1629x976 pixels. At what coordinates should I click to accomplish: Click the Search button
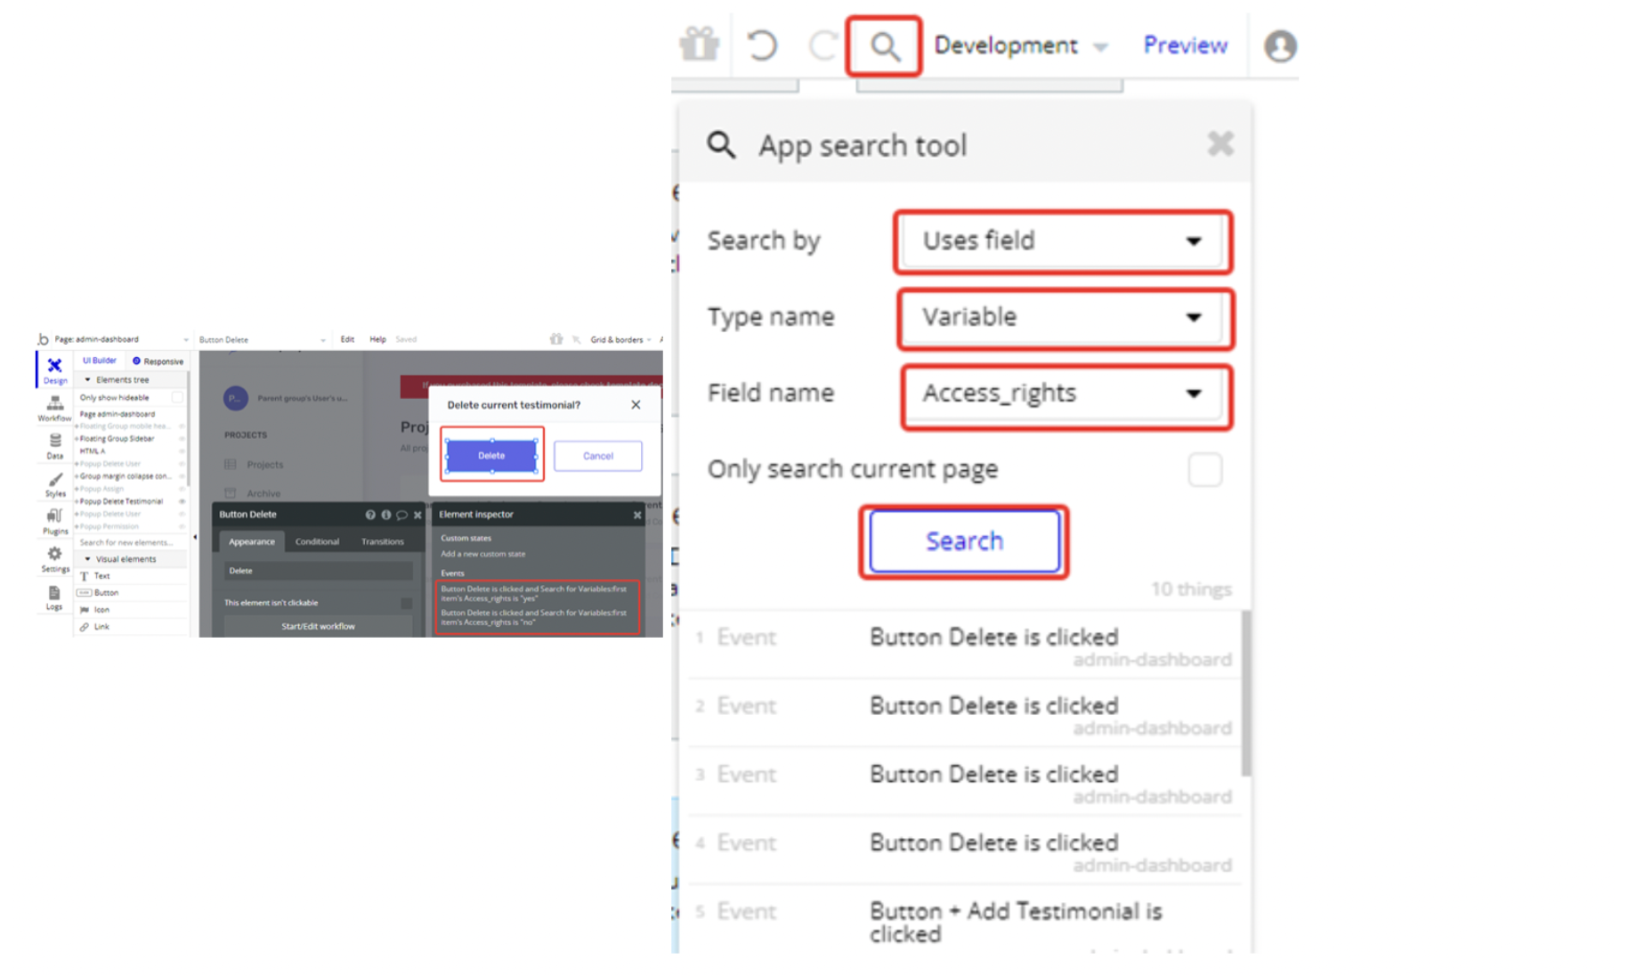click(x=964, y=541)
